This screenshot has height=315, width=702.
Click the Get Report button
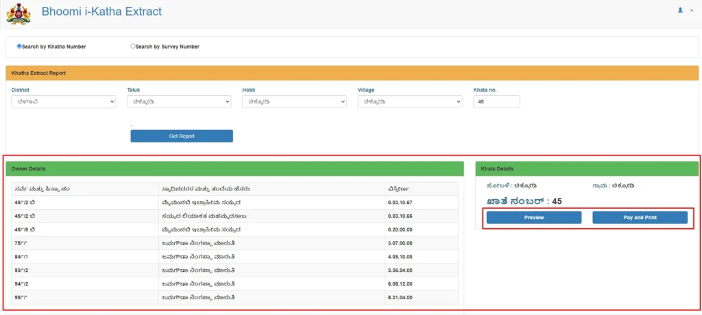point(182,136)
